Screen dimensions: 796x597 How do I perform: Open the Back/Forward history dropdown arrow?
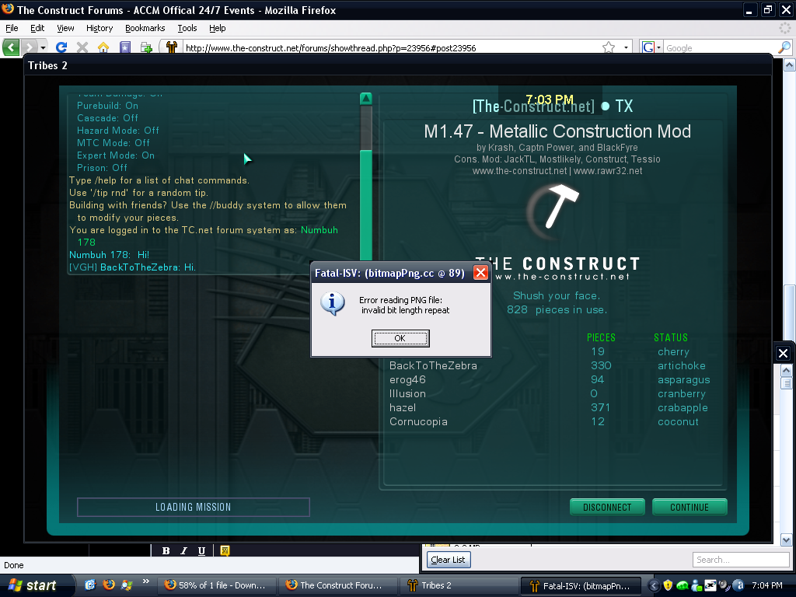[44, 47]
